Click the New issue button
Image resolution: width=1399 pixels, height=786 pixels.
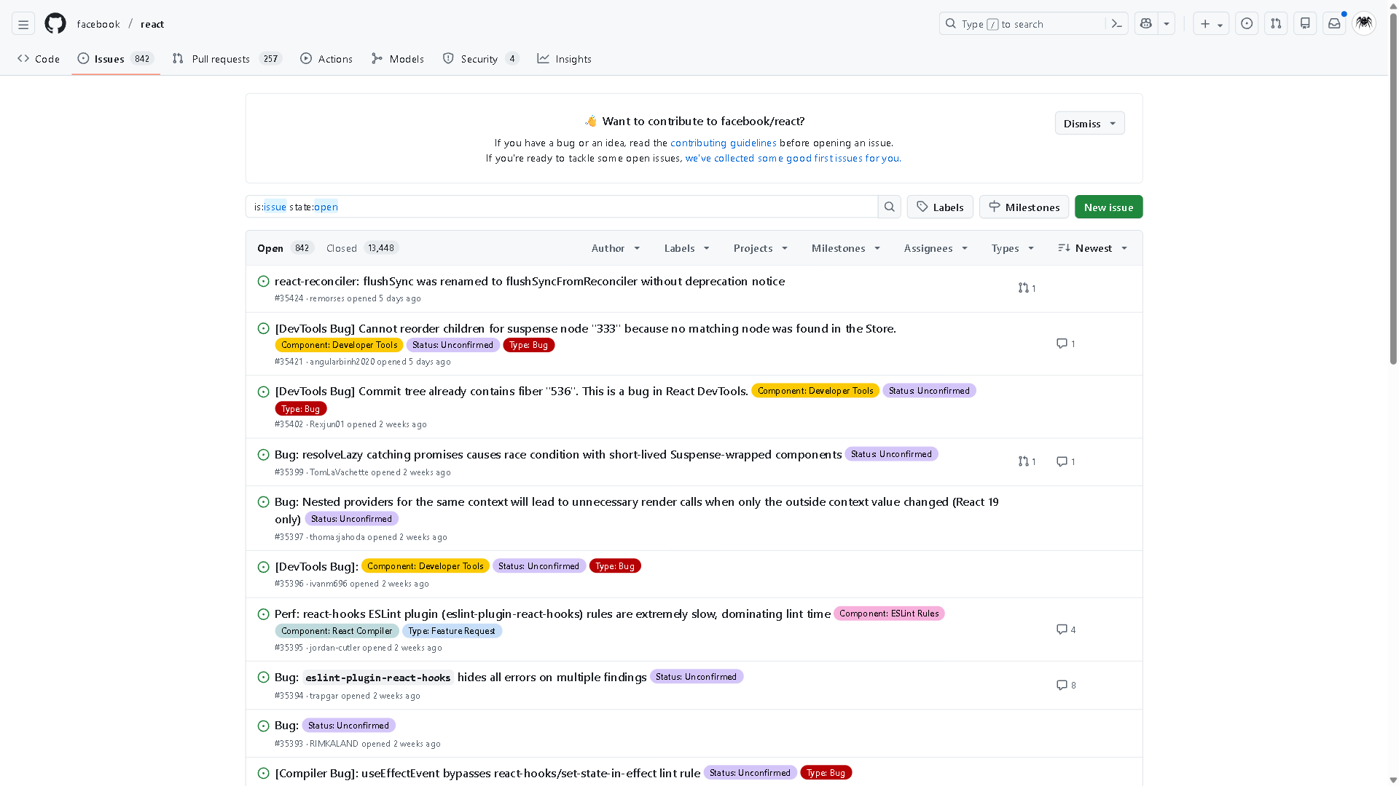tap(1108, 207)
